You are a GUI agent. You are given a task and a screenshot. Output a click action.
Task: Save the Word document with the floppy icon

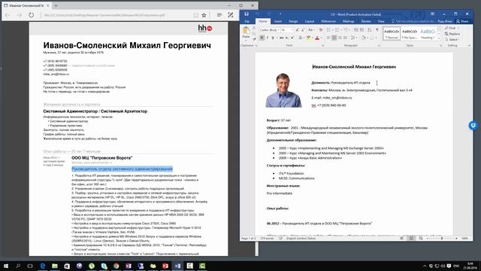click(x=247, y=14)
